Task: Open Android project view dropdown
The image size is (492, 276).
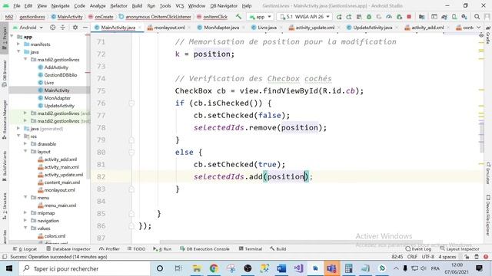Action: click(x=28, y=28)
